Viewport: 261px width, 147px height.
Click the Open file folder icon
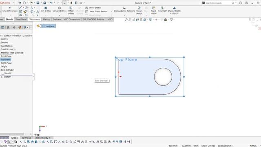pyautogui.click(x=31, y=3)
